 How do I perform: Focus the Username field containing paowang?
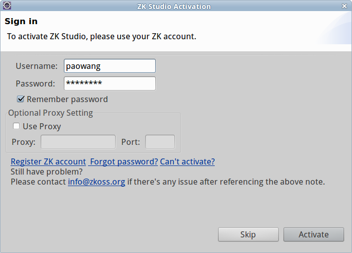tap(110, 66)
